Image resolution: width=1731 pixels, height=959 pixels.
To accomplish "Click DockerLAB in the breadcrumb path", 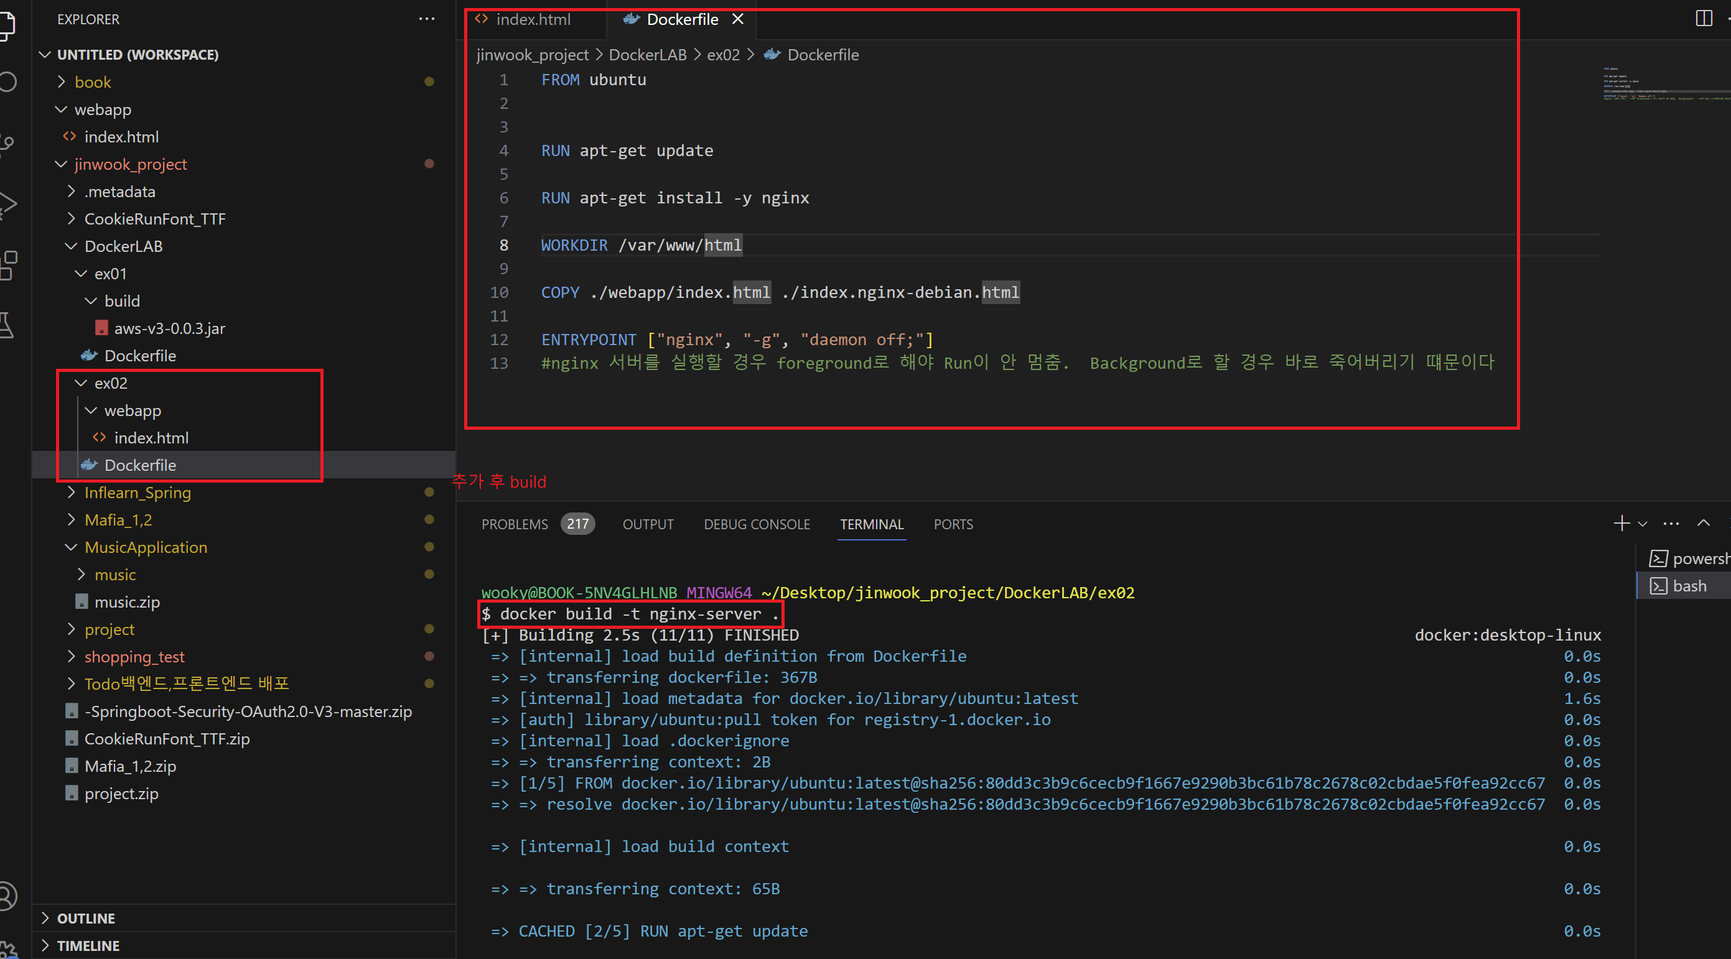I will (647, 54).
